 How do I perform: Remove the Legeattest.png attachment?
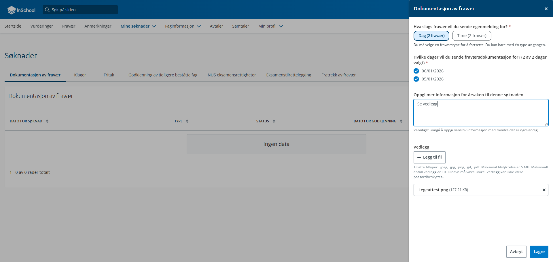pos(544,190)
